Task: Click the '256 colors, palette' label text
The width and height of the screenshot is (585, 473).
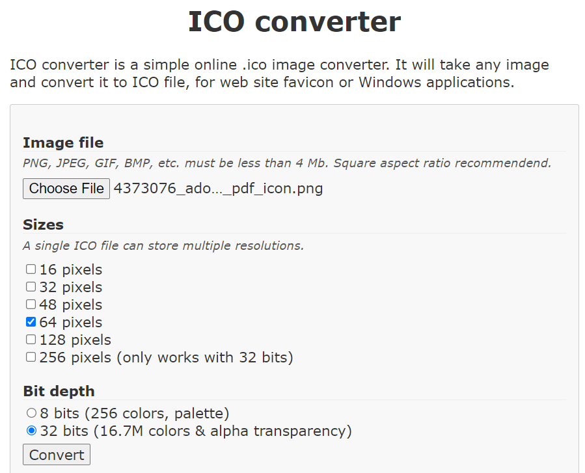Action: pyautogui.click(x=157, y=413)
